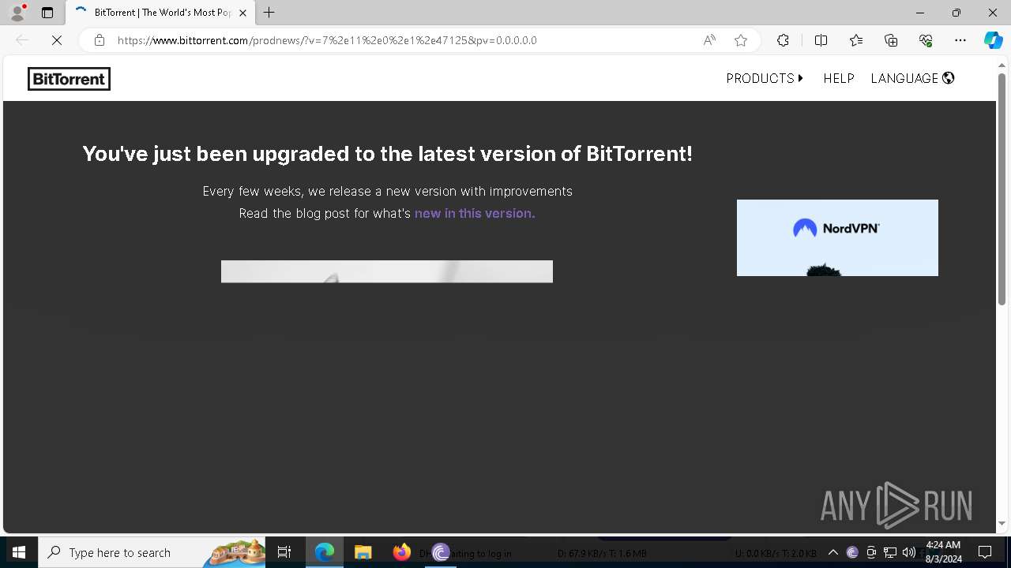Open File Explorer from taskbar
The height and width of the screenshot is (568, 1011).
(x=363, y=552)
